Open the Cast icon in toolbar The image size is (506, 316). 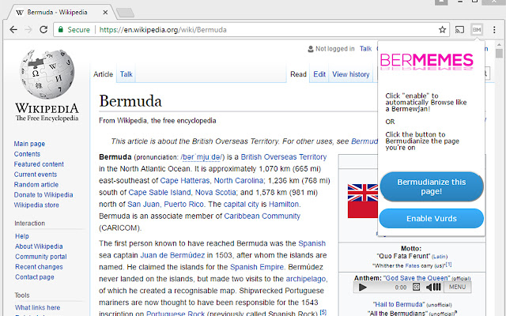click(459, 30)
